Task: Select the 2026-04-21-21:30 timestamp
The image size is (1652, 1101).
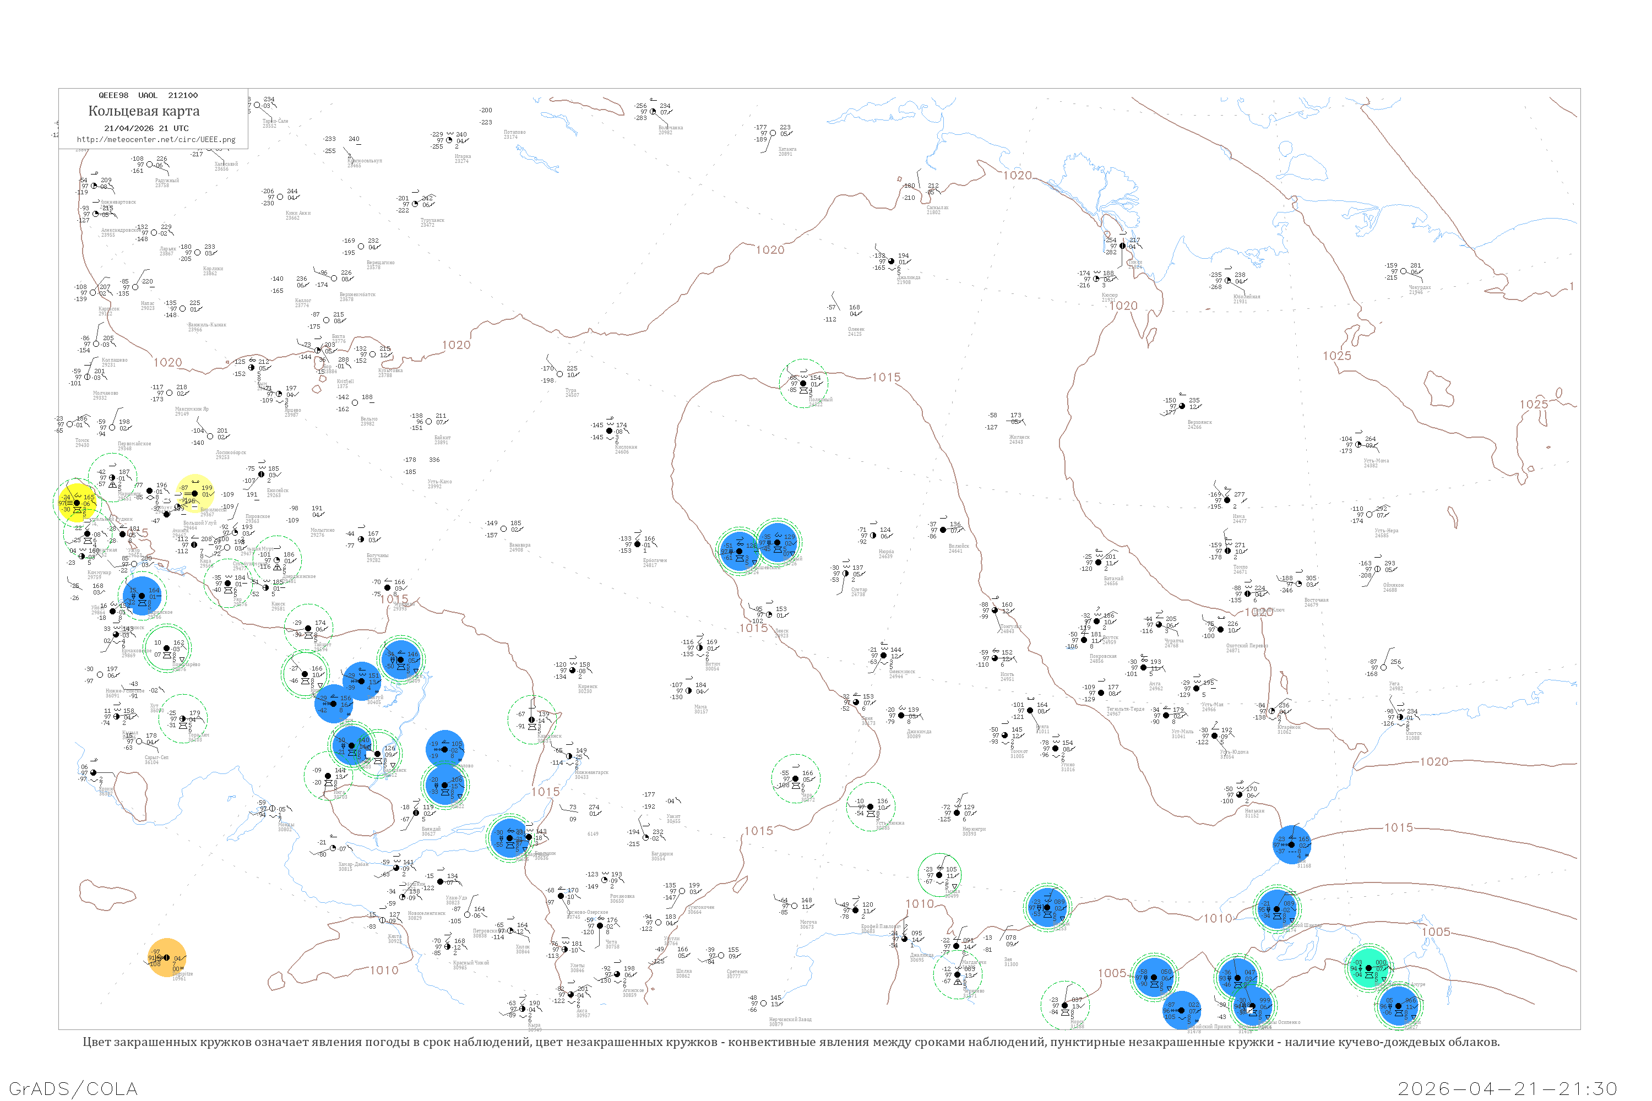Action: [x=1507, y=1089]
